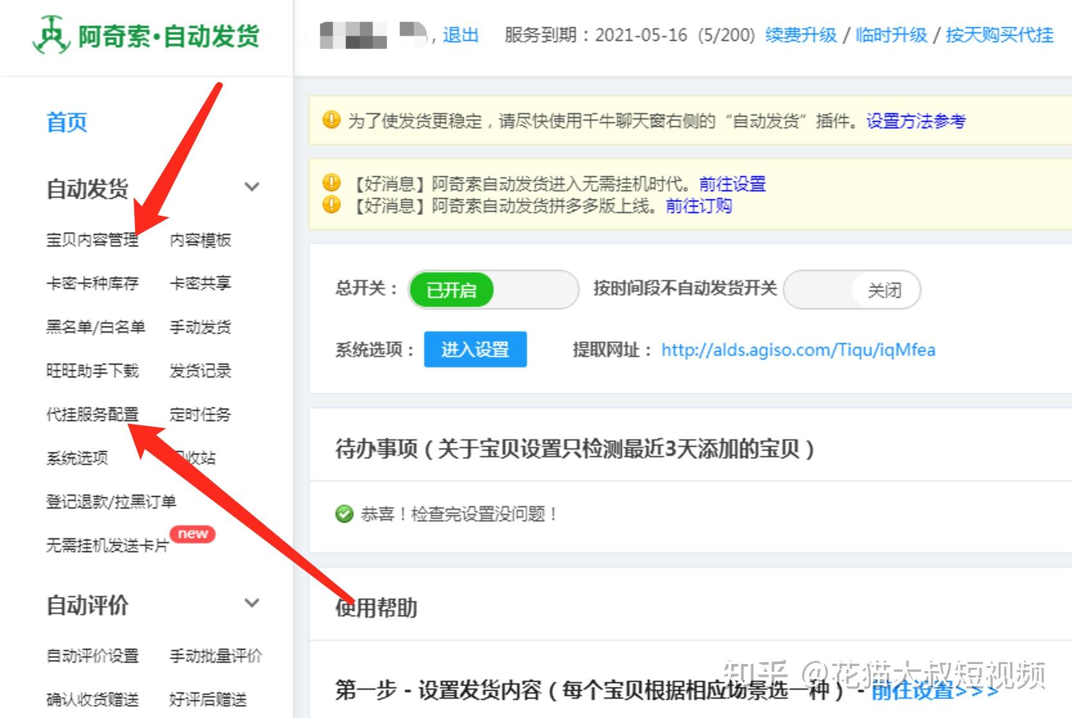Collapse the 自动评价 section chevron

(x=252, y=603)
